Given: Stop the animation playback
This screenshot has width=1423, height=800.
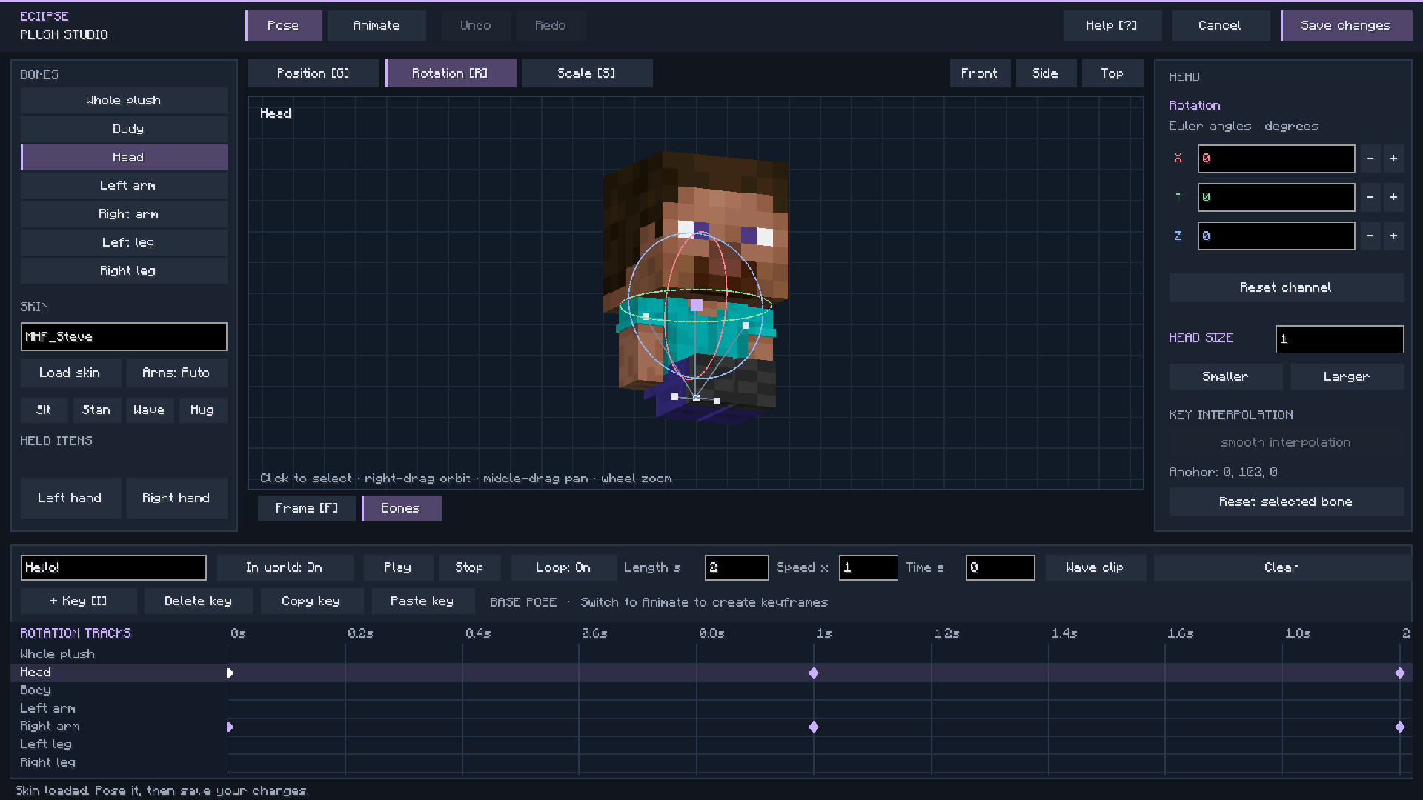Looking at the screenshot, I should (469, 567).
